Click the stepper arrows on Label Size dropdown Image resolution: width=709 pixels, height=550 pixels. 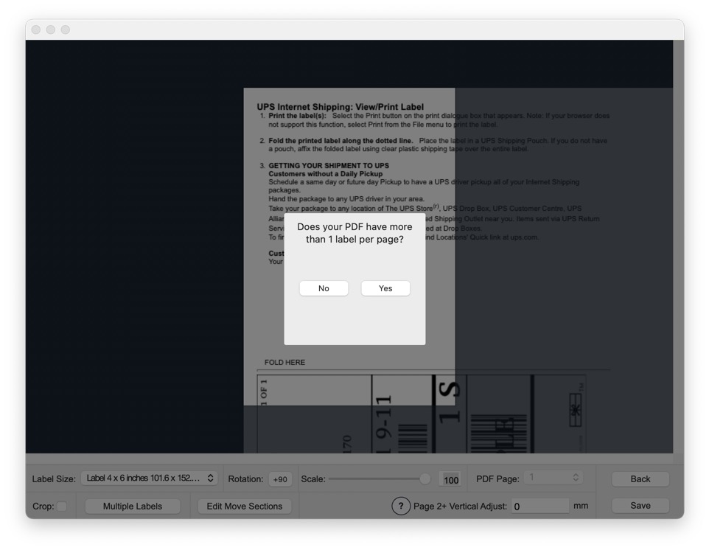[211, 478]
